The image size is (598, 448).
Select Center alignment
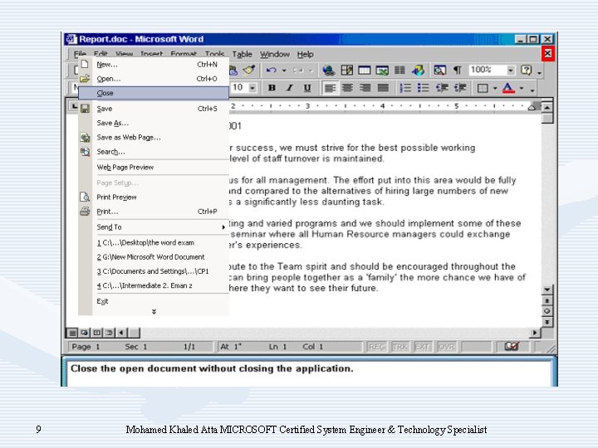(347, 88)
